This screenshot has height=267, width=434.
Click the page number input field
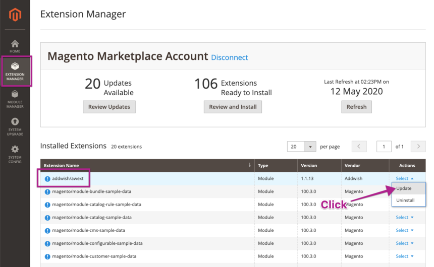(384, 147)
